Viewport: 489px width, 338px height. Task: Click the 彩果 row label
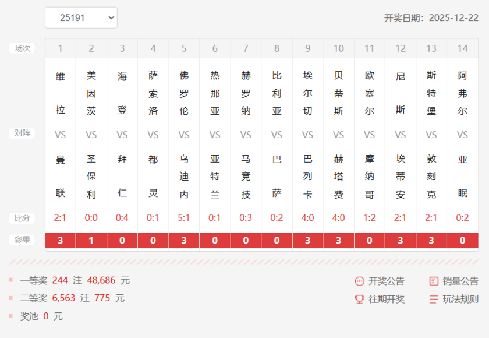pos(22,240)
